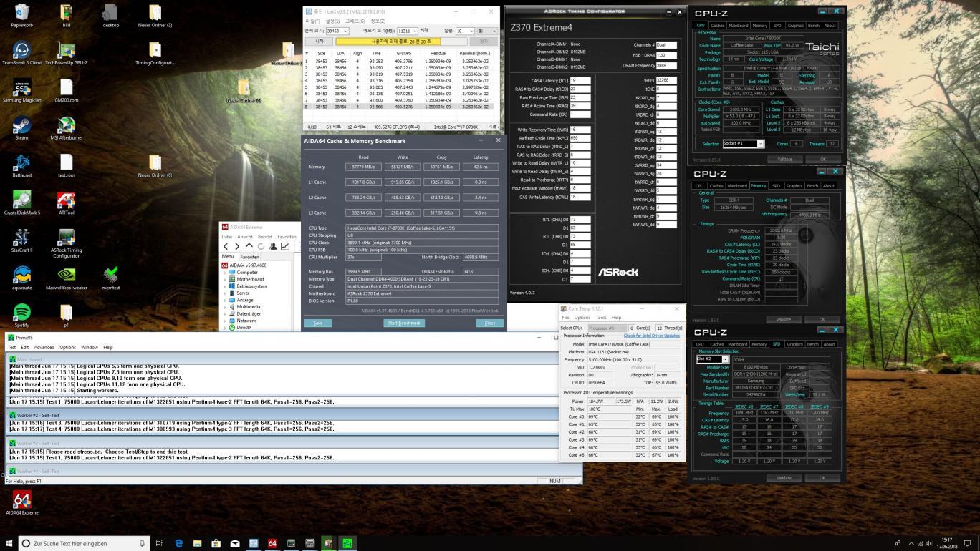Expand the Motherboard tree node in AIDA64

225,279
